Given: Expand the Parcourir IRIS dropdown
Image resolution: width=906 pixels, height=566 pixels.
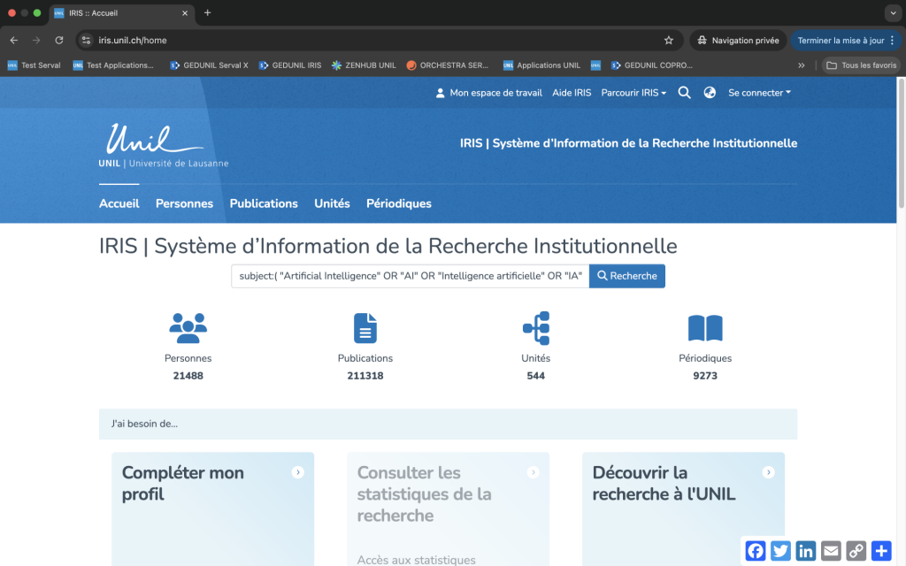Looking at the screenshot, I should tap(633, 93).
